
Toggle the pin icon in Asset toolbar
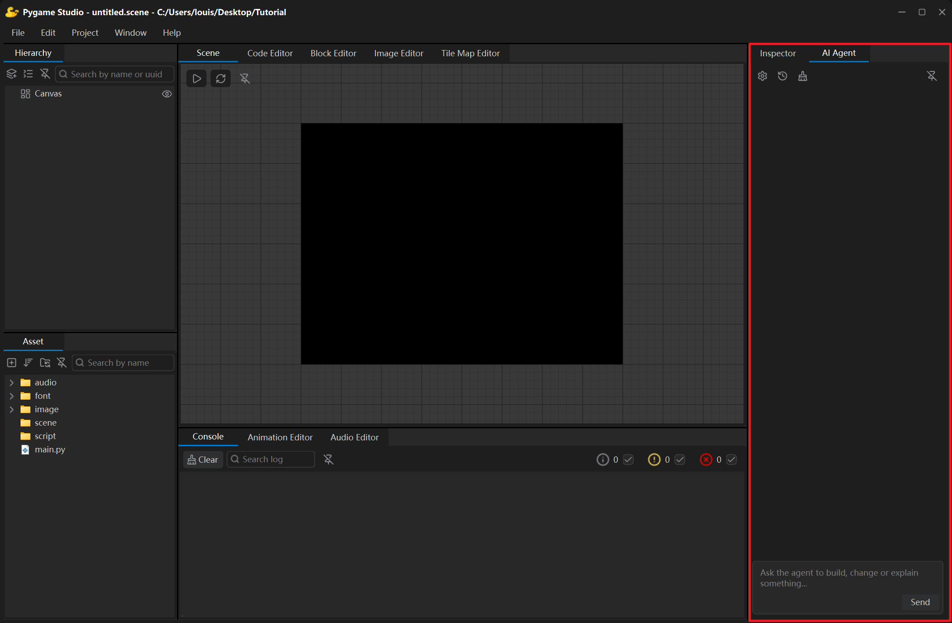pos(62,363)
